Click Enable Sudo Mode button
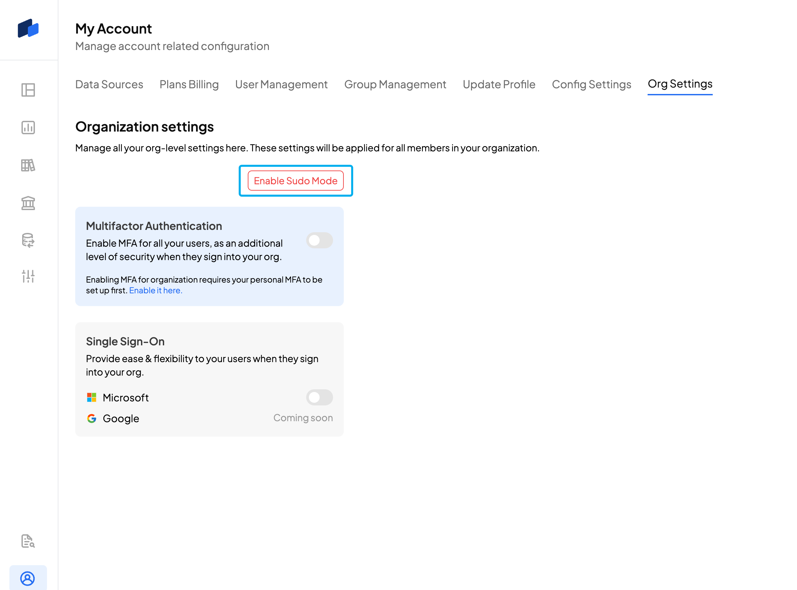Screen dimensions: 797x590 pyautogui.click(x=295, y=181)
